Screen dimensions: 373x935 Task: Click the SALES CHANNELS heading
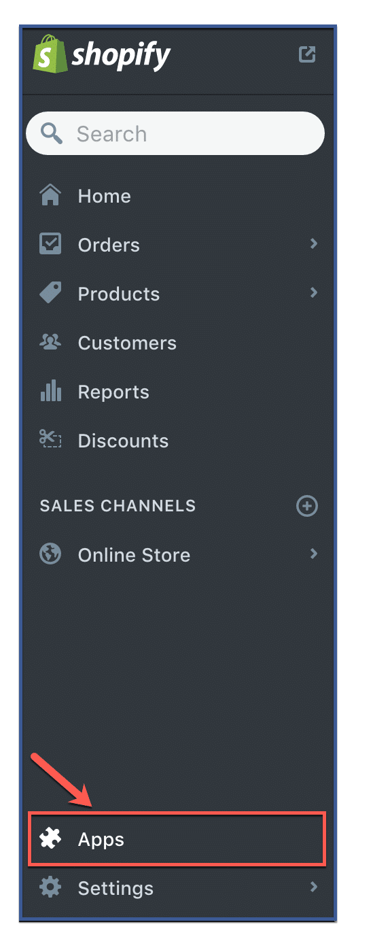click(x=118, y=506)
